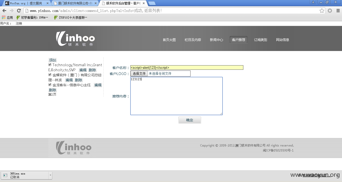Close the 厦门银禾软件有限公司 tab
This screenshot has height=182, width=342.
pyautogui.click(x=96, y=3)
